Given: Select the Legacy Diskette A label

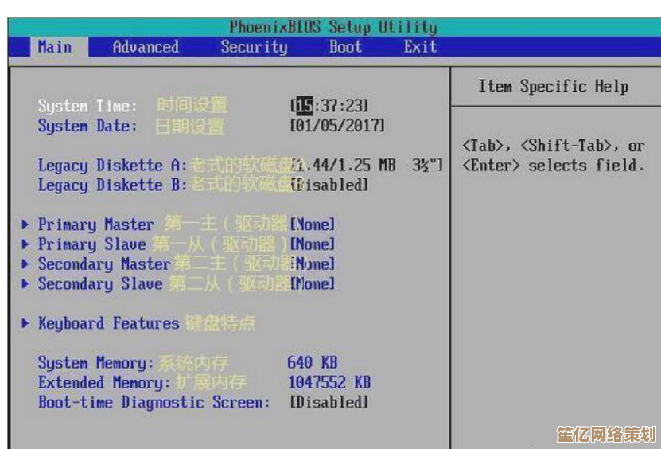Looking at the screenshot, I should 112,166.
